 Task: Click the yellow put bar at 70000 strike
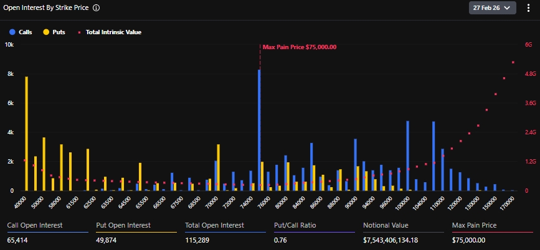218,167
